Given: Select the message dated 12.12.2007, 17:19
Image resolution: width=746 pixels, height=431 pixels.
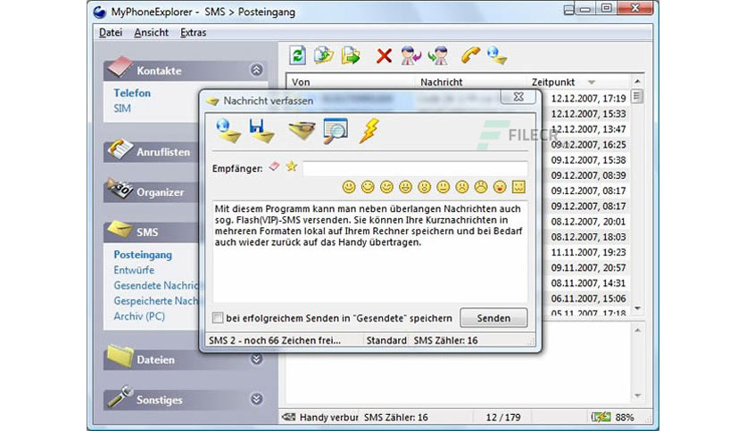Looking at the screenshot, I should 589,98.
